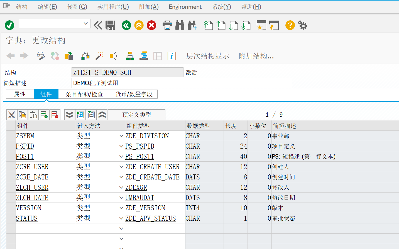This screenshot has height=249, width=399.
Task: Click the Previous Page icon
Action: (221, 25)
